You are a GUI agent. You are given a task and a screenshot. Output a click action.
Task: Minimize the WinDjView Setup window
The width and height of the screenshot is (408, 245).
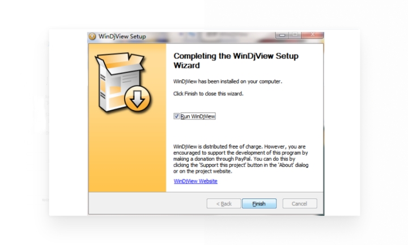tap(282, 35)
